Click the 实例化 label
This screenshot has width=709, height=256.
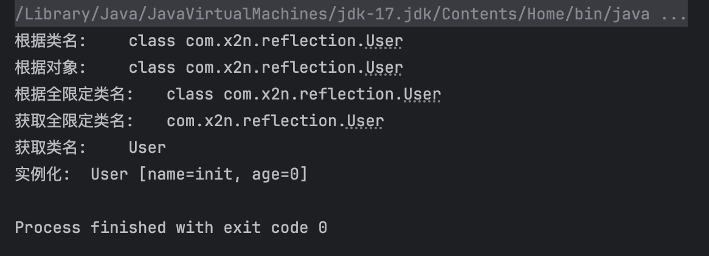click(x=43, y=174)
